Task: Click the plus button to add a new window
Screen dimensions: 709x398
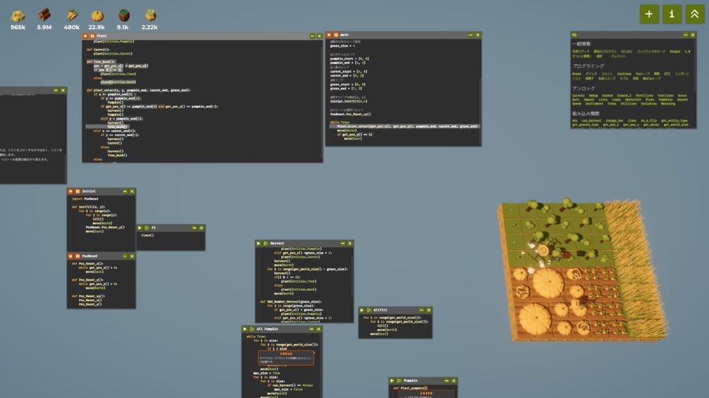Action: (649, 13)
